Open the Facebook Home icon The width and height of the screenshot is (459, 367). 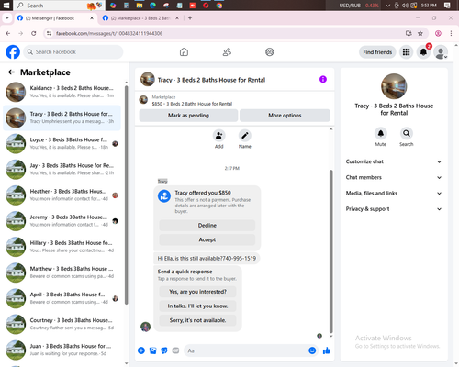point(184,52)
